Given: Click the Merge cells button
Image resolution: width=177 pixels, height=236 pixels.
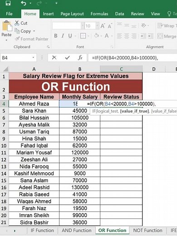Looking at the screenshot, I should [x=167, y=36].
